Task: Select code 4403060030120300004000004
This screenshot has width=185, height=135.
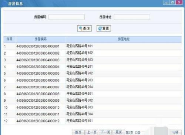Action: tap(38, 67)
